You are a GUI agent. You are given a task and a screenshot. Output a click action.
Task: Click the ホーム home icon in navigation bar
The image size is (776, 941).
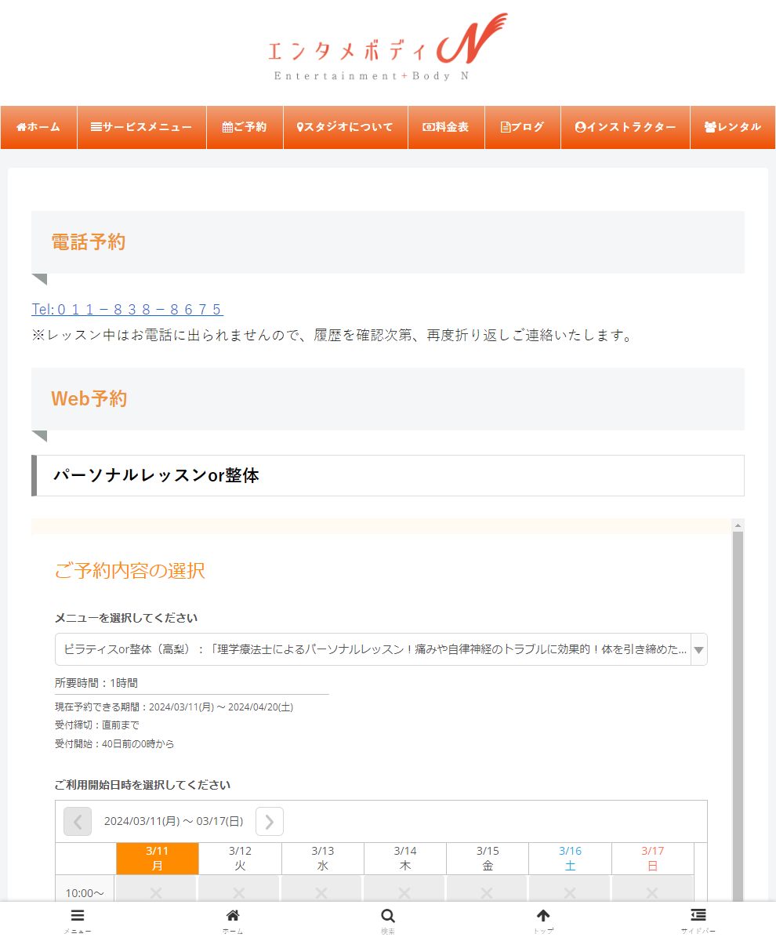[x=21, y=127]
